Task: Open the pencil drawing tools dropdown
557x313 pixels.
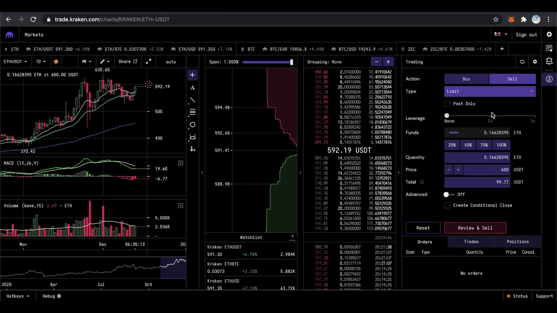Action: click(105, 62)
